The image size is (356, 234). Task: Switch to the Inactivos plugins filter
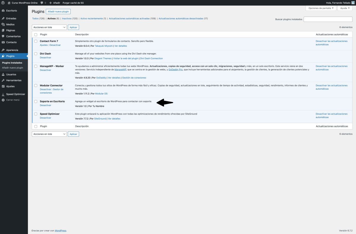click(x=66, y=18)
